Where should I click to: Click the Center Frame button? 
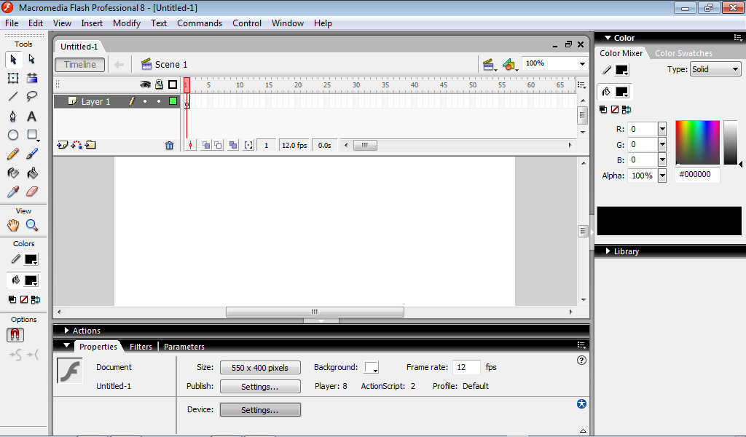point(190,146)
